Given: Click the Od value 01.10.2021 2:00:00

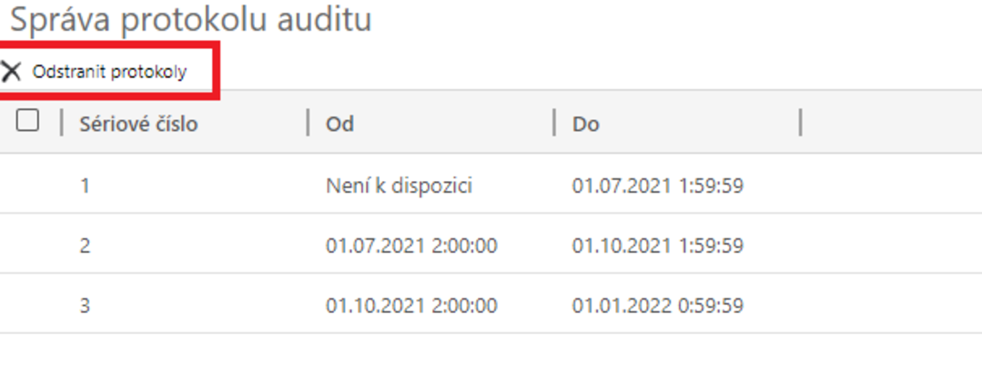Looking at the screenshot, I should pyautogui.click(x=411, y=306).
